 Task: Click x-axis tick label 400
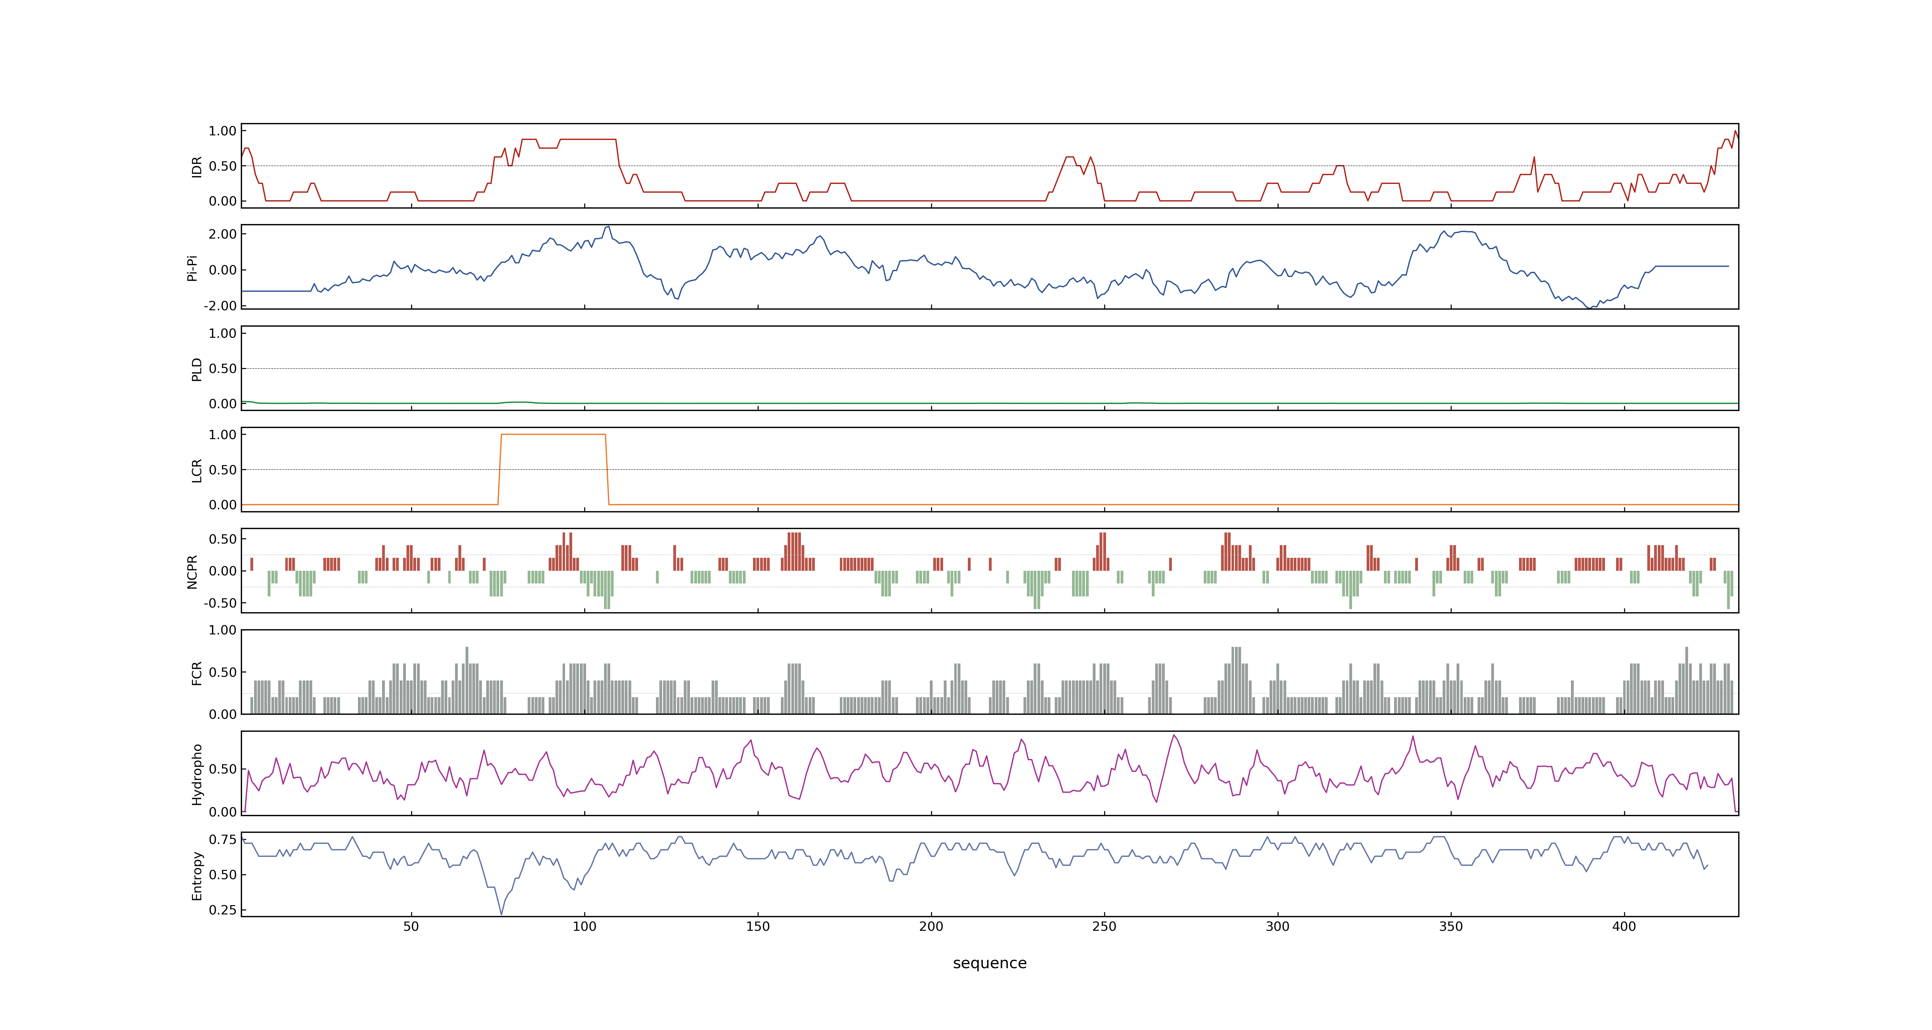[x=1624, y=926]
